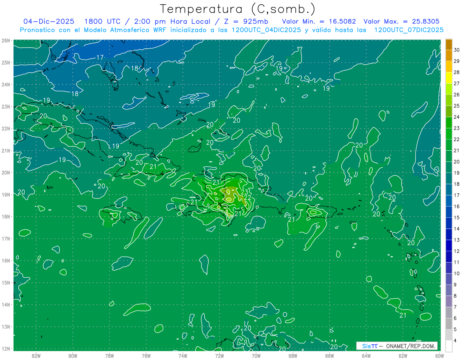Image resolution: width=467 pixels, height=361 pixels.
Task: Click the 04-Dic-2025 date label
Action: click(x=49, y=21)
